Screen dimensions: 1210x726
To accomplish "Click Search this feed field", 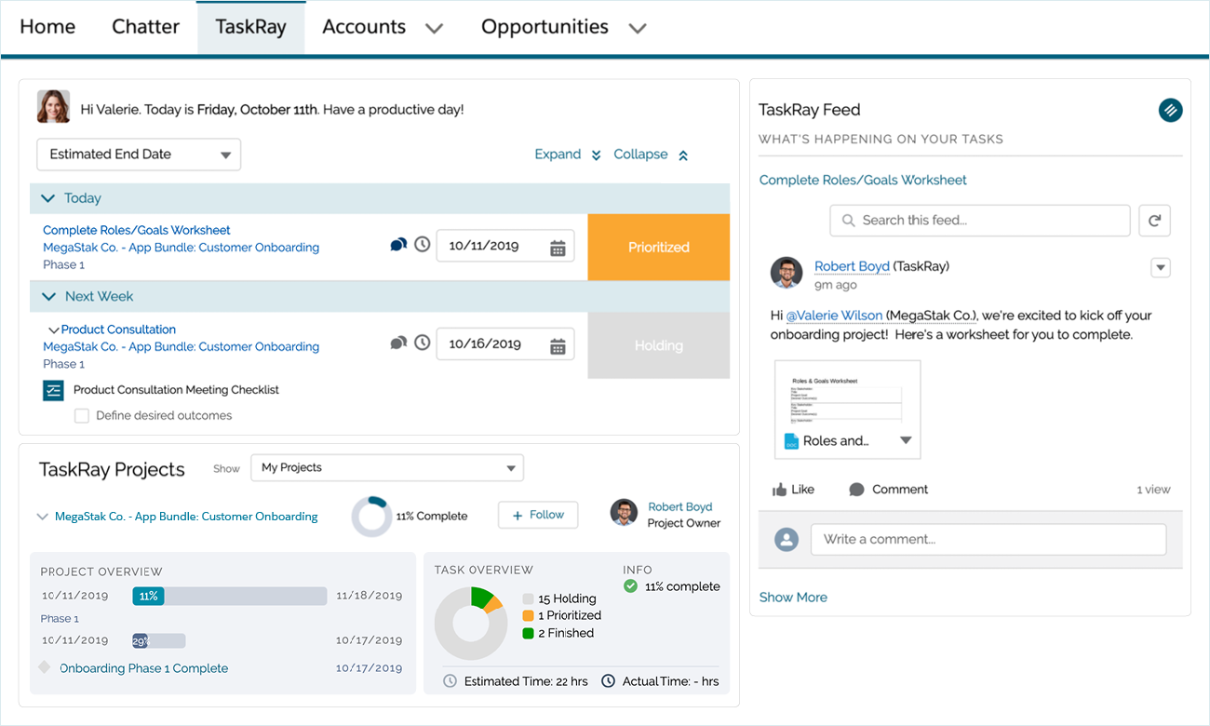I will pos(980,221).
